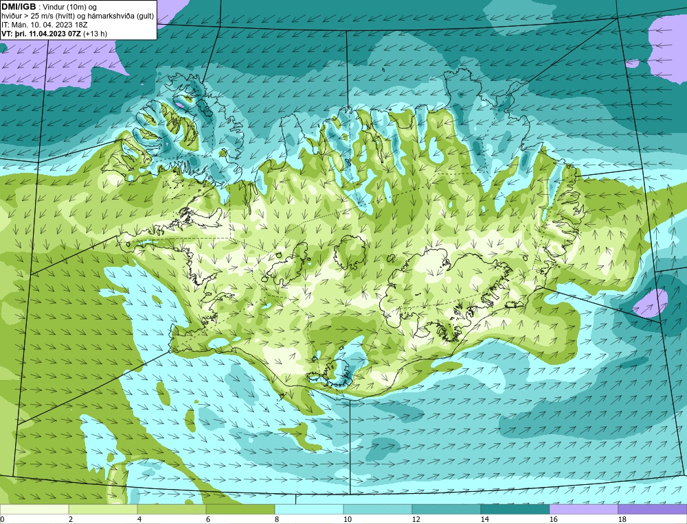Click the VT: þri. 11.04.2023 07Z line

[54, 33]
